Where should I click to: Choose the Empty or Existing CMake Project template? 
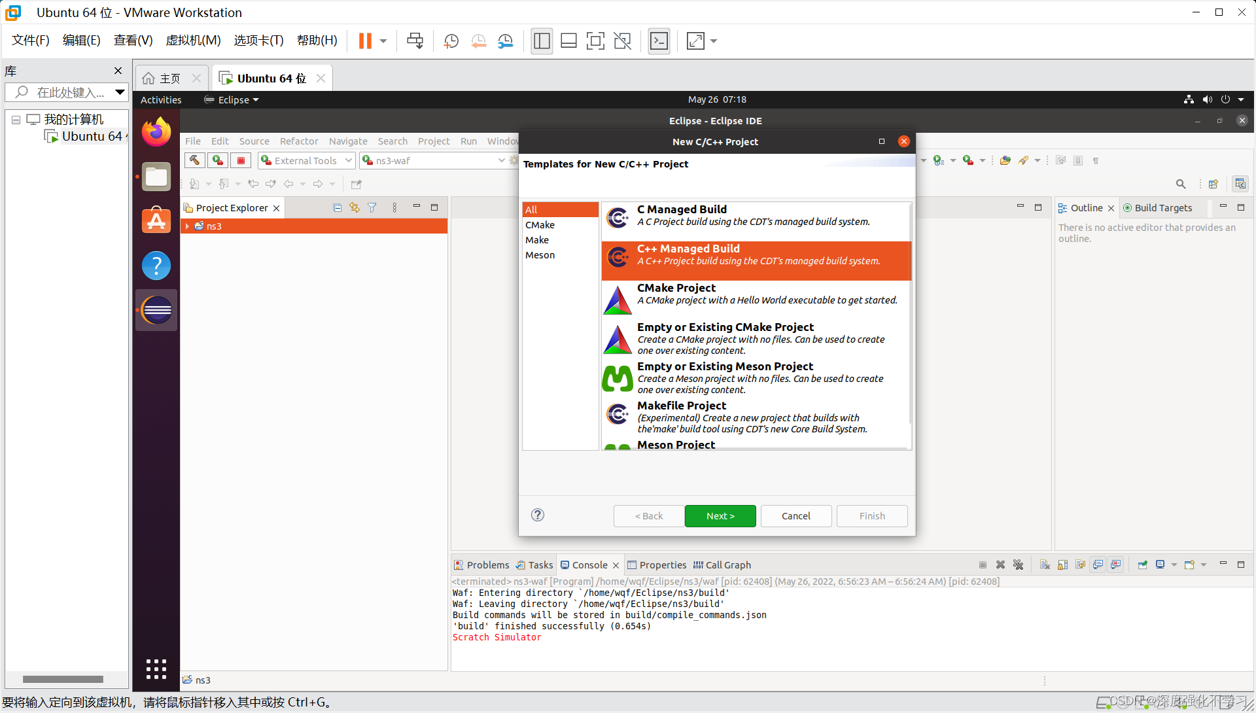tap(756, 339)
